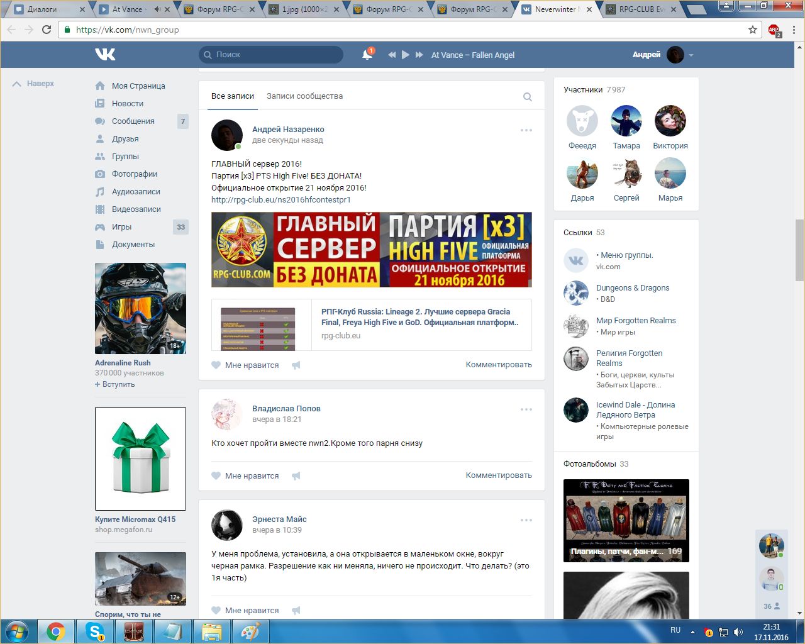
Task: Open the Фотоальбомы section heading
Action: coord(590,464)
